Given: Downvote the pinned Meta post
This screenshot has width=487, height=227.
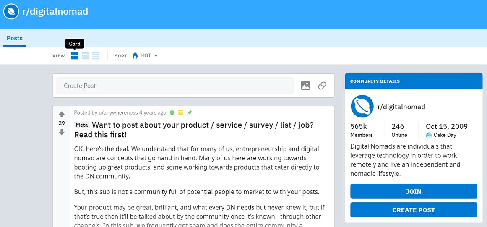Looking at the screenshot, I should [x=62, y=132].
